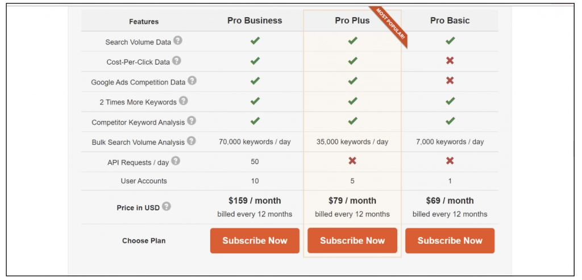Click the Pro Basic plan heading

pyautogui.click(x=450, y=20)
